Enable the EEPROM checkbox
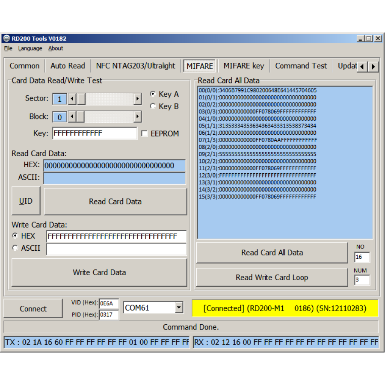The image size is (385, 385). coord(145,134)
